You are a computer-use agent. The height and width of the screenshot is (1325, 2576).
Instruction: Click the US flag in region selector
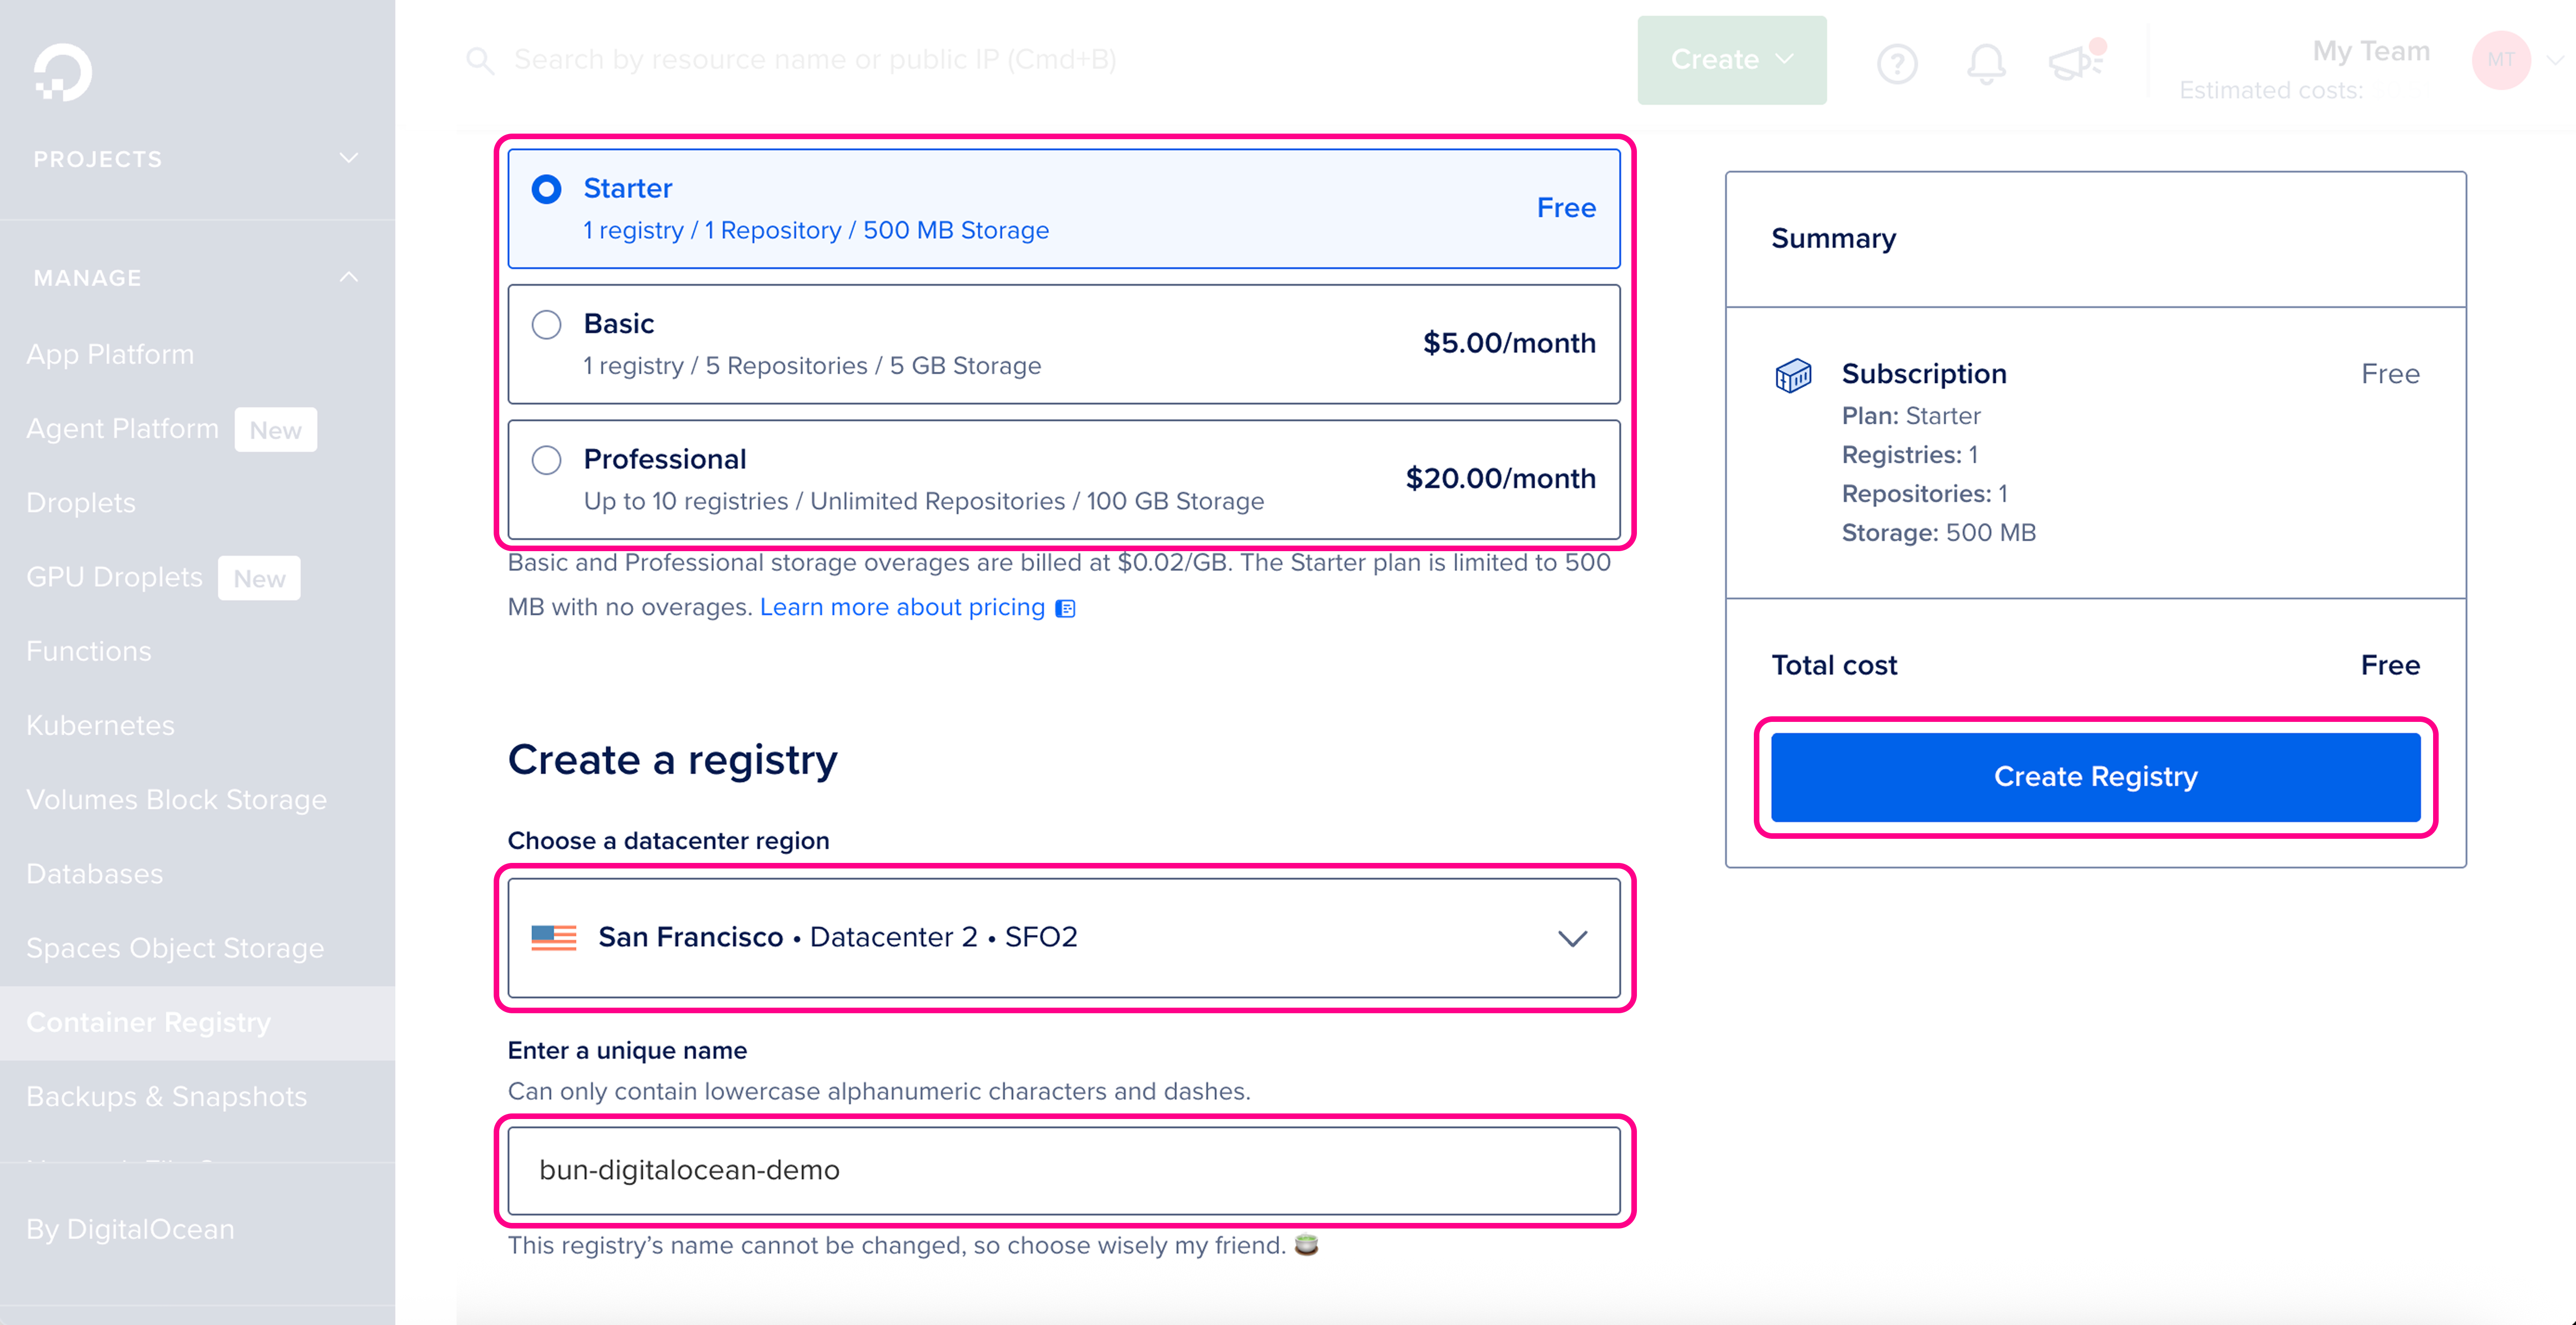[554, 937]
